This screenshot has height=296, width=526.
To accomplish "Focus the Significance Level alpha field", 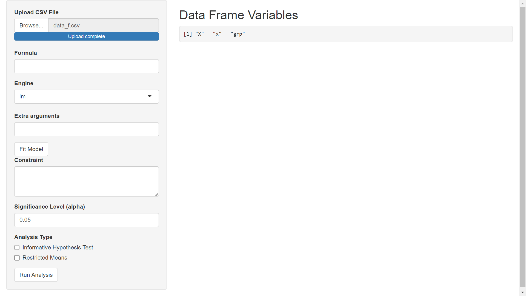I will [x=87, y=220].
